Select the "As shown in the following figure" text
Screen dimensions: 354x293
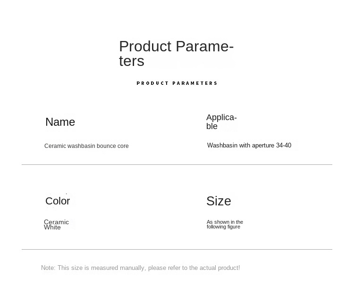coord(225,224)
